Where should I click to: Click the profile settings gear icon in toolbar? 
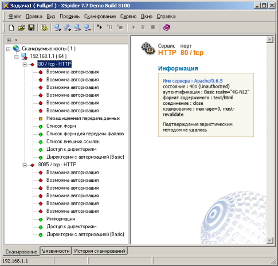pyautogui.click(x=44, y=28)
